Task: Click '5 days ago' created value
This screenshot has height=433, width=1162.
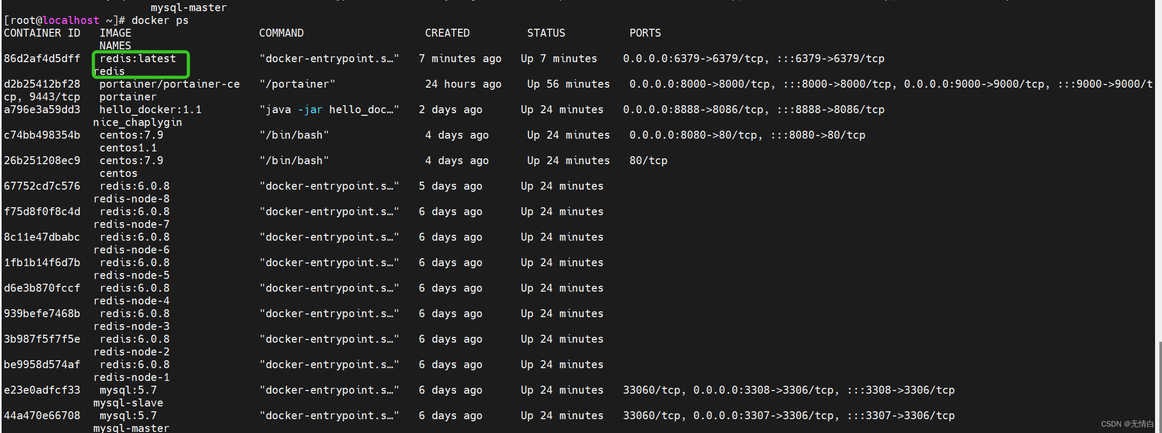Action: click(451, 186)
